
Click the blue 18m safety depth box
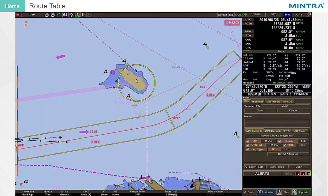pyautogui.click(x=287, y=14)
